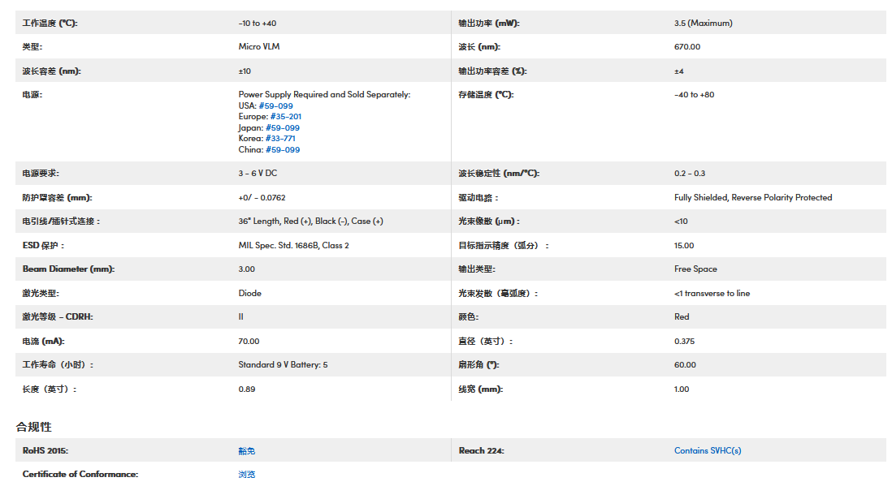Click the Fully Shielded, Reverse Polarity Protected text
Viewport: 892px width, 499px height.
point(752,197)
